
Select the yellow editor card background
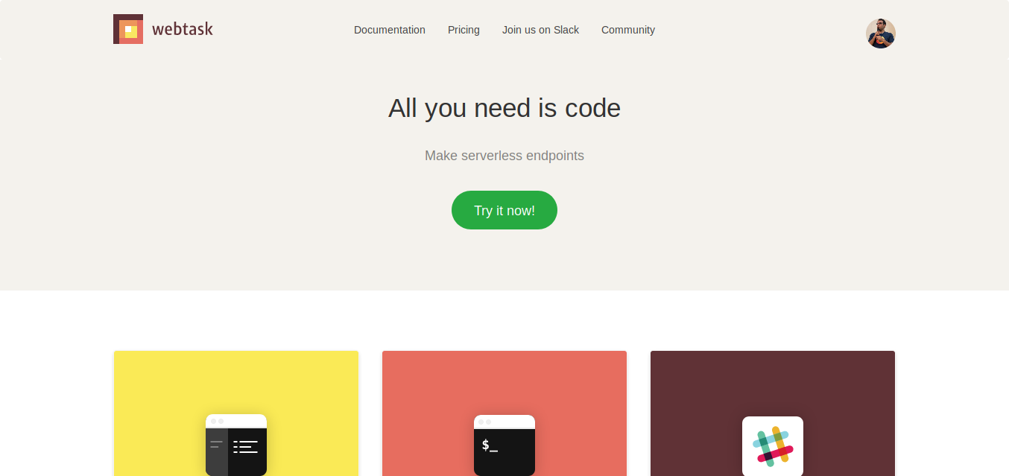coord(236,380)
